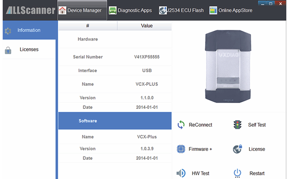Screen dimensions: 289x179
Task: Click the License globe-lock icon
Action: [237, 149]
